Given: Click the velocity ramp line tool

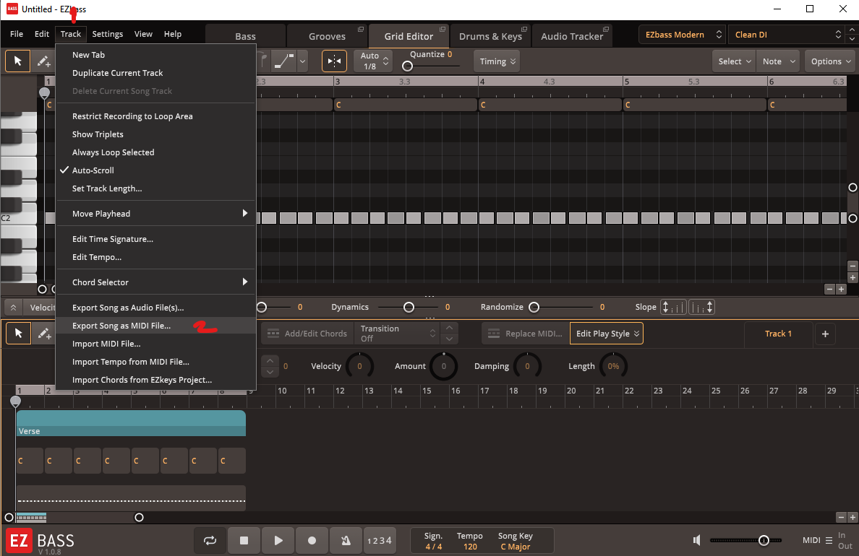Looking at the screenshot, I should point(283,61).
